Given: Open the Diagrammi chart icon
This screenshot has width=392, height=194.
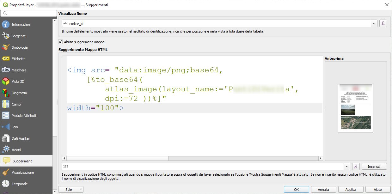Looking at the screenshot, I should click(6, 93).
